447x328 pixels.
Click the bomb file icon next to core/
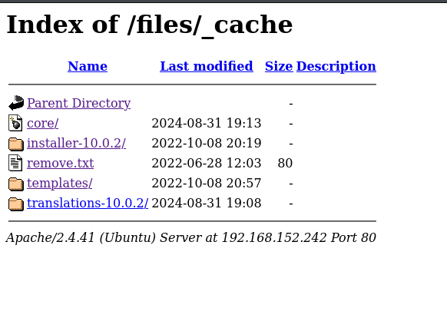(15, 123)
